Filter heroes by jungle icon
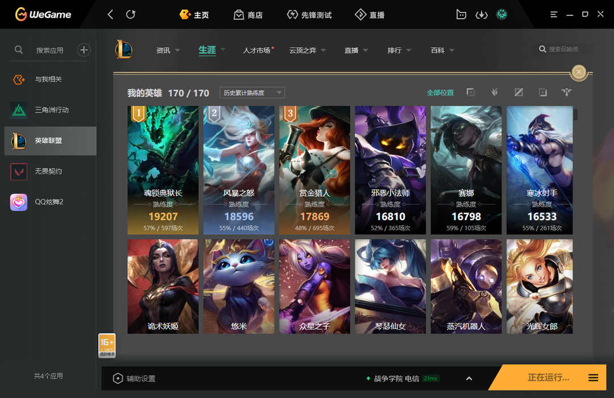 495,92
